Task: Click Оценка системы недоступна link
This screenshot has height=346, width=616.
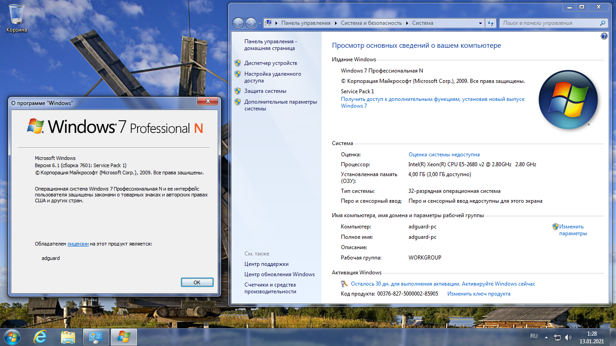Action: [x=444, y=155]
